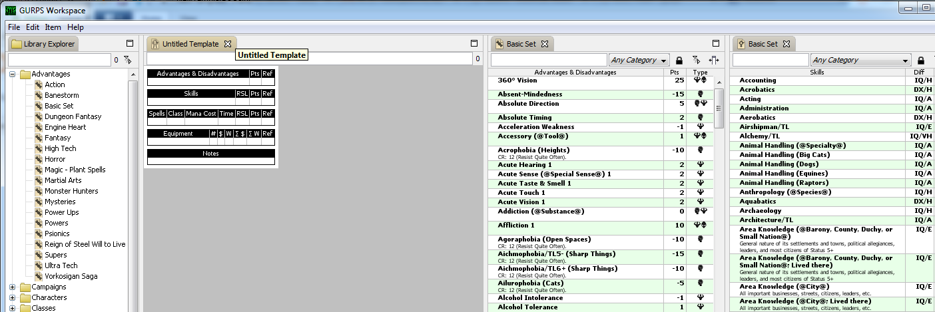Select the Absent-Mindedness row
The width and height of the screenshot is (935, 312).
tap(602, 94)
